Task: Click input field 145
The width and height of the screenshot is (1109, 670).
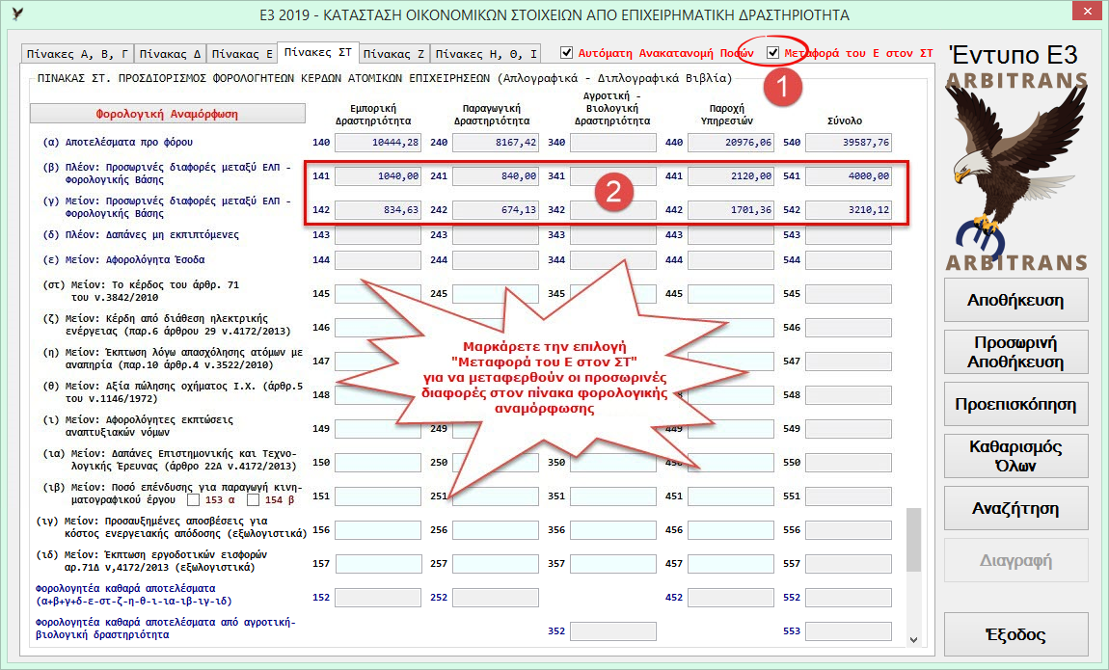Action: click(378, 294)
